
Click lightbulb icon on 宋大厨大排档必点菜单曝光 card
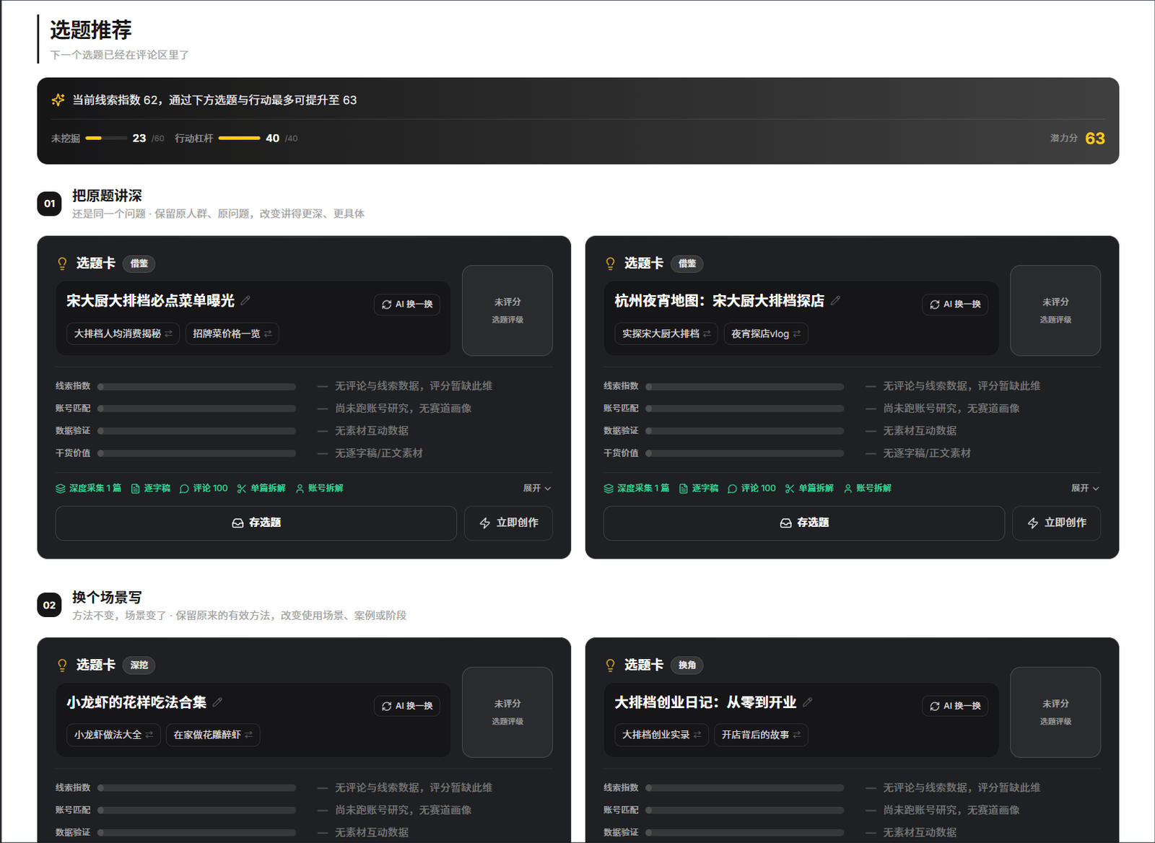62,263
